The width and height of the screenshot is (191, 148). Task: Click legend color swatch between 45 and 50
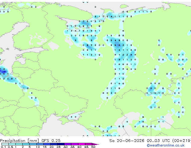(x=89, y=144)
